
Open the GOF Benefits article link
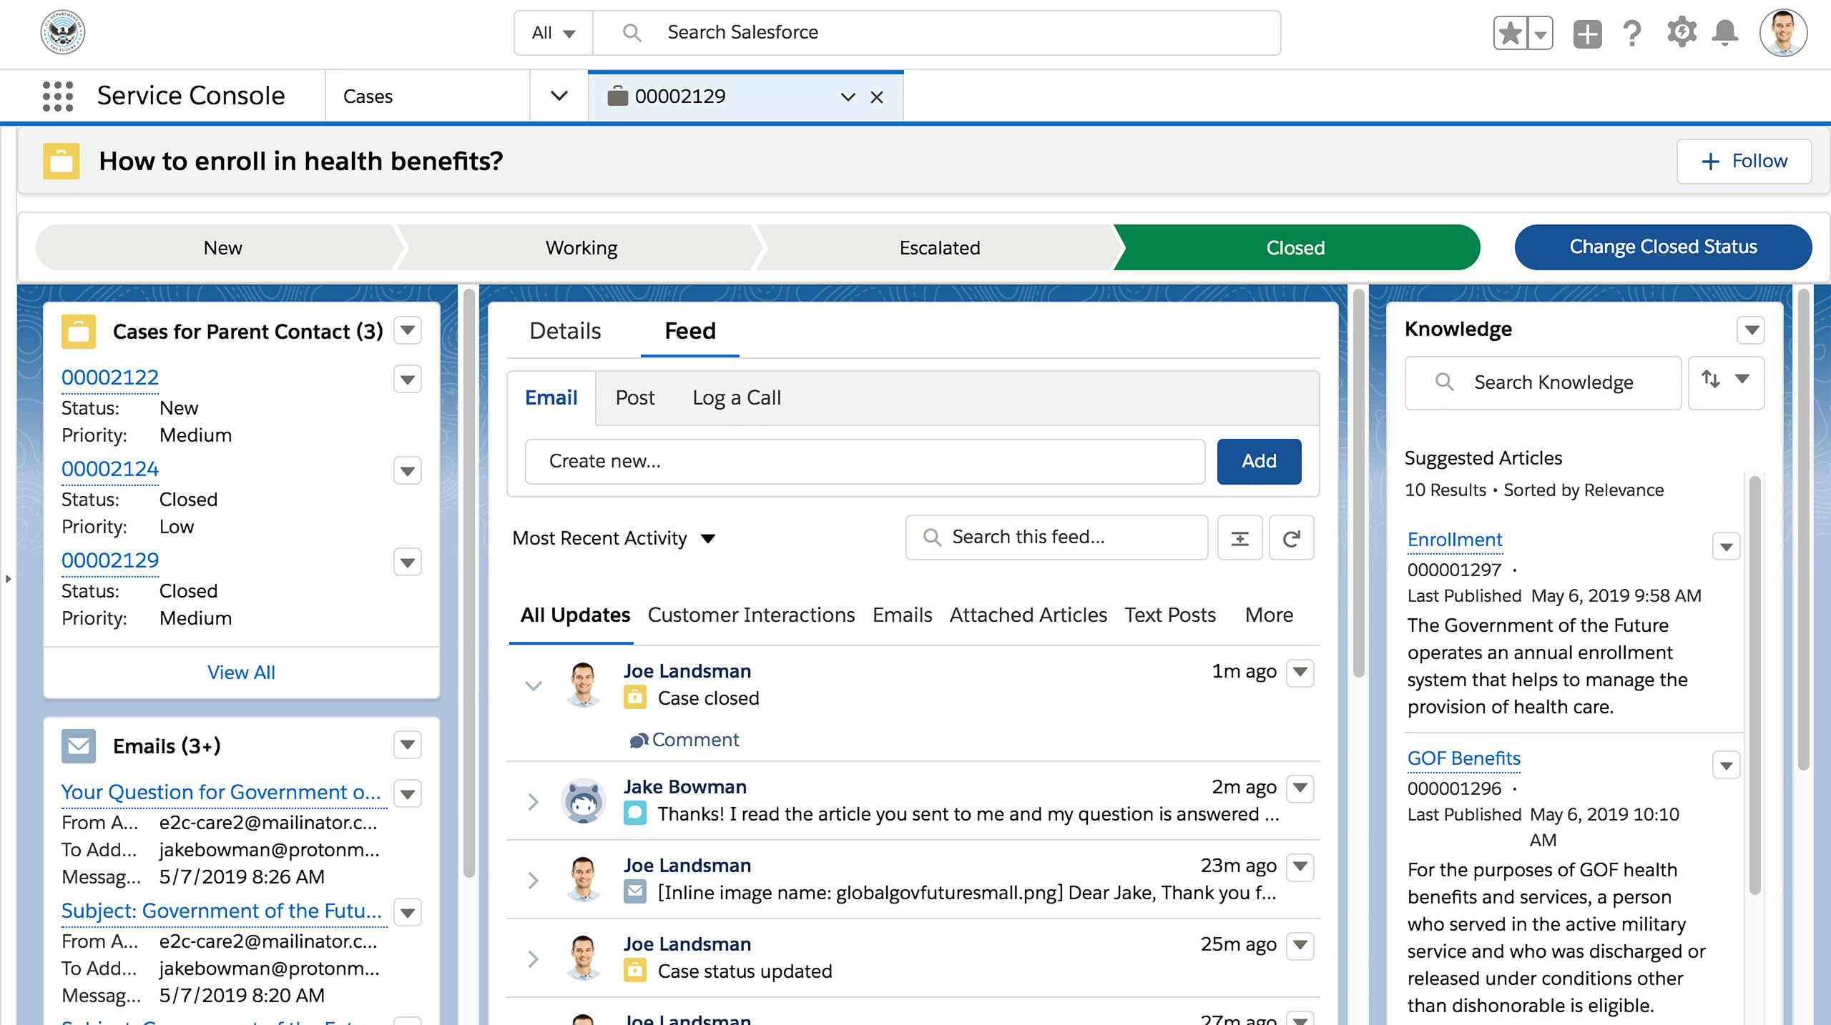1463,758
